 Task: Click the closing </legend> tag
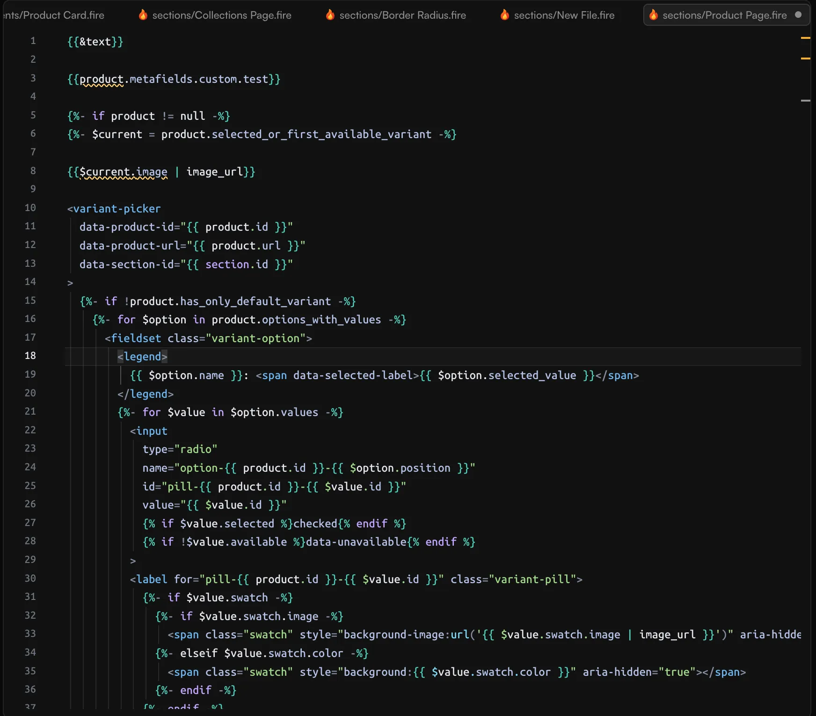[x=146, y=394]
